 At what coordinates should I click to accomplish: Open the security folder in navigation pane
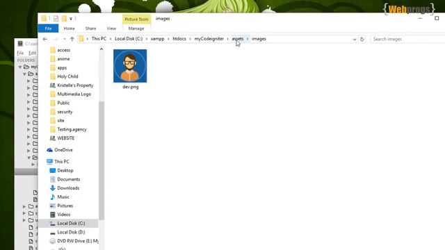coord(65,112)
